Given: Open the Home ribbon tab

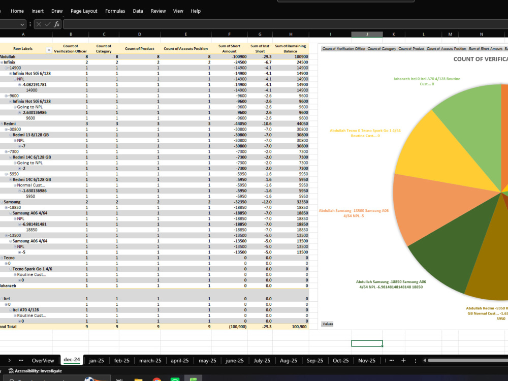Looking at the screenshot, I should pos(17,11).
